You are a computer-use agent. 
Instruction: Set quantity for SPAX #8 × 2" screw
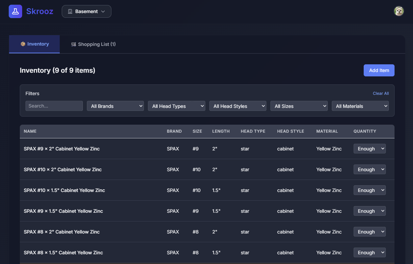point(369,232)
